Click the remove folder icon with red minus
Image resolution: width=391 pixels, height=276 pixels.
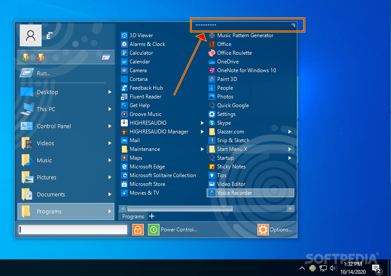(40, 57)
